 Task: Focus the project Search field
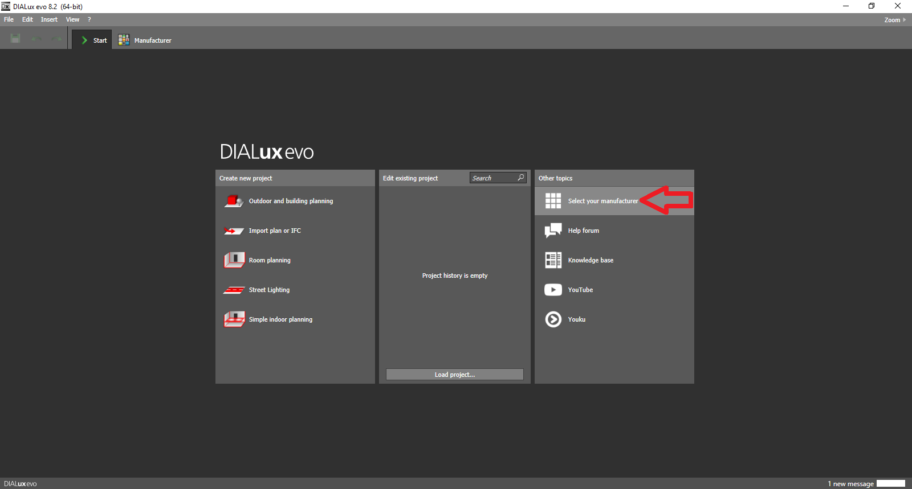492,178
